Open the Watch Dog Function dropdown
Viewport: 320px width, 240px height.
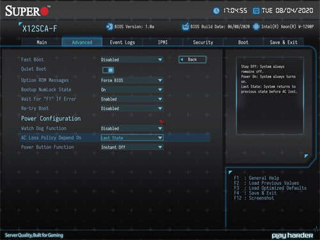[x=132, y=129]
